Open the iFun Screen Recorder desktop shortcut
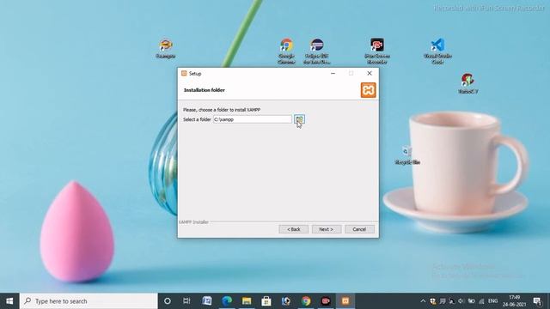 point(377,51)
